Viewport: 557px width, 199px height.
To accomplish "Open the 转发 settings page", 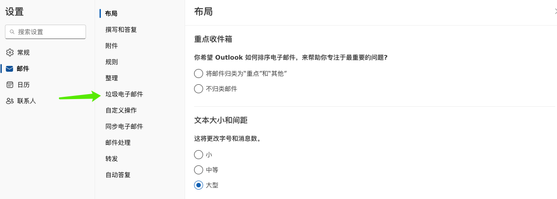I will 112,159.
